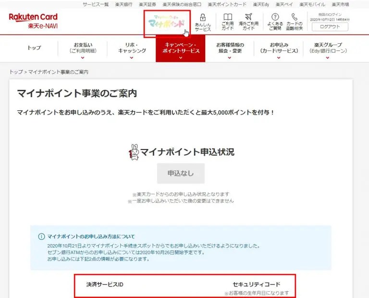Expand chevron under 楽天グループ

328,58
